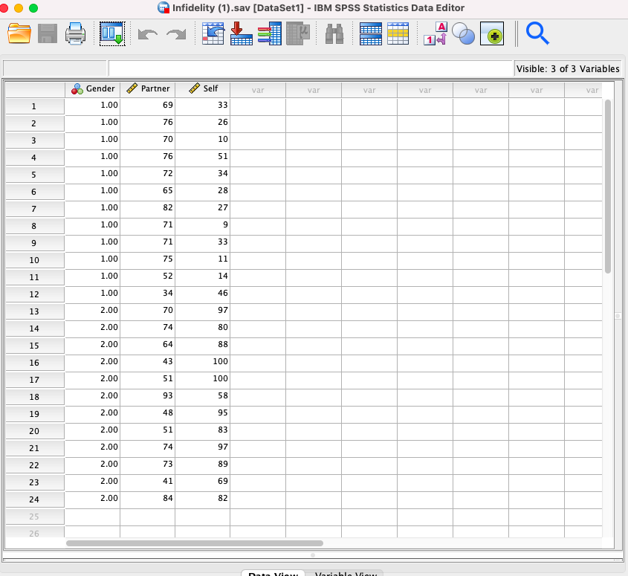Viewport: 628px width, 576px height.
Task: Click Partner value 93 in row 18
Action: tap(148, 395)
